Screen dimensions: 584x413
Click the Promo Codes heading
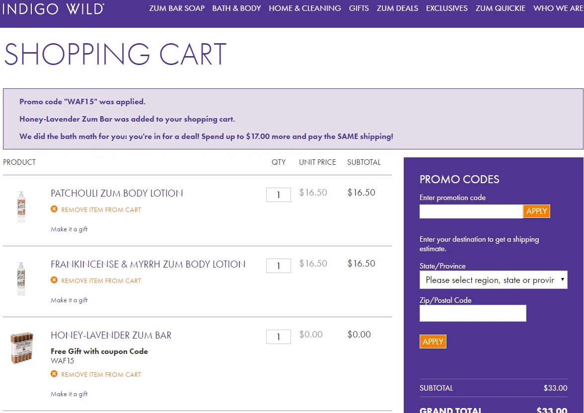(459, 179)
